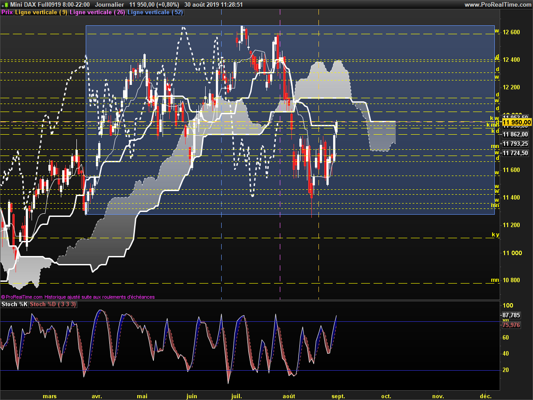The width and height of the screenshot is (533, 400).
Task: Click the 11 793,25 price tag
Action: click(515, 144)
